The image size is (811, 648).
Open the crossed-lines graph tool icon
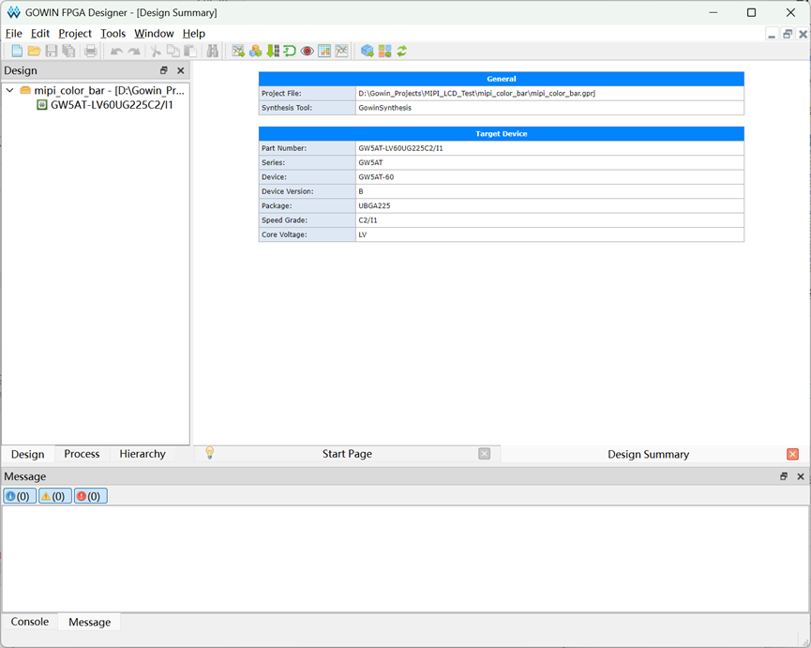click(341, 51)
